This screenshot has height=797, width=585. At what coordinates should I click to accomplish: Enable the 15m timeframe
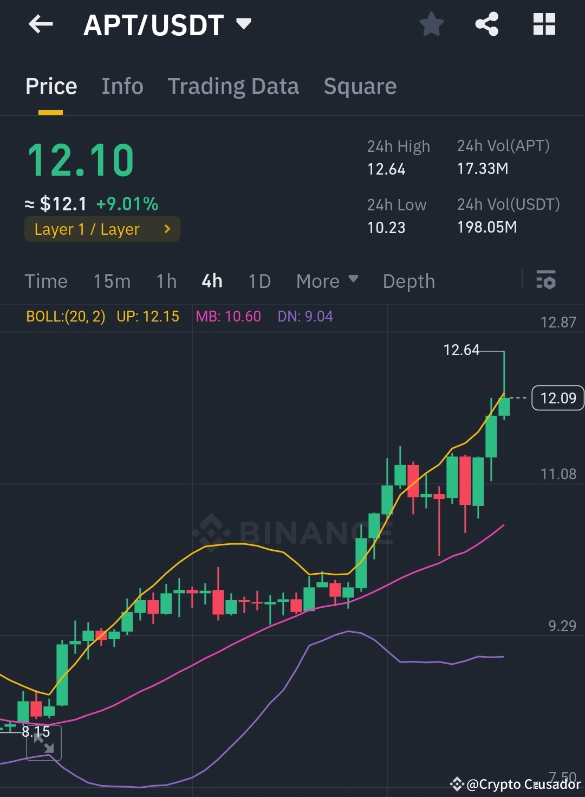[112, 281]
